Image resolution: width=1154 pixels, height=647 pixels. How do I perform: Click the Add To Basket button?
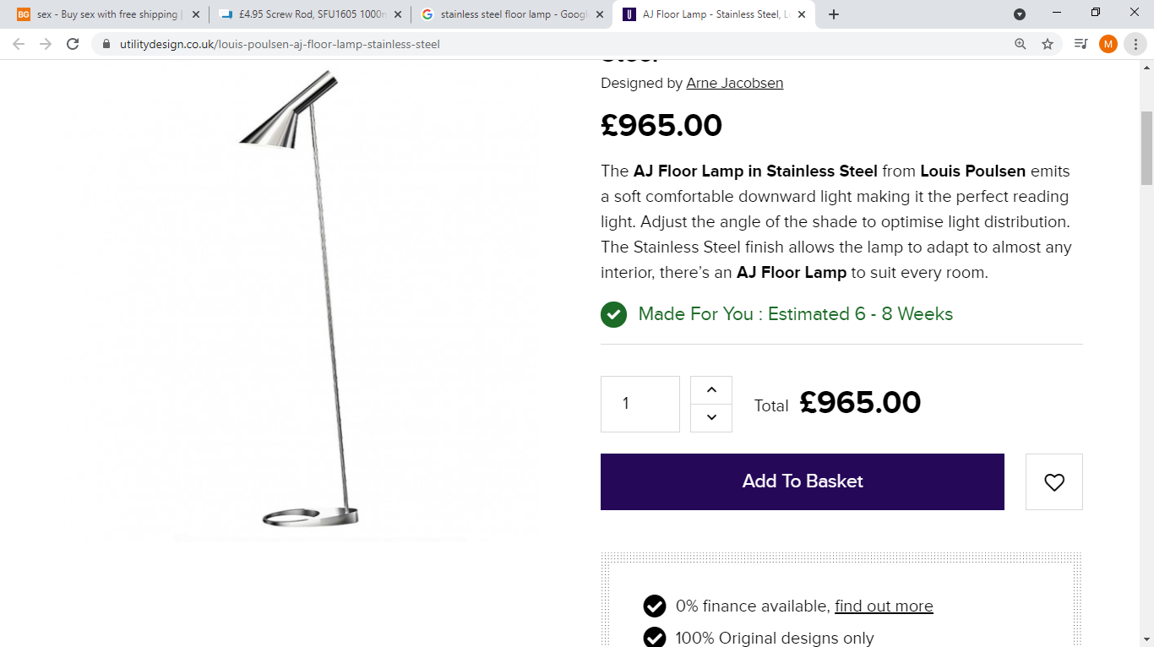point(802,481)
